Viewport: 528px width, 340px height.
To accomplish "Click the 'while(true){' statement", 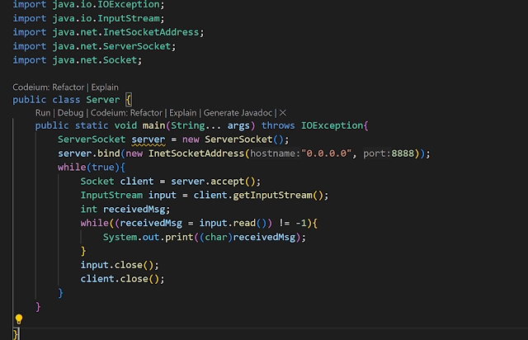I will pos(92,168).
